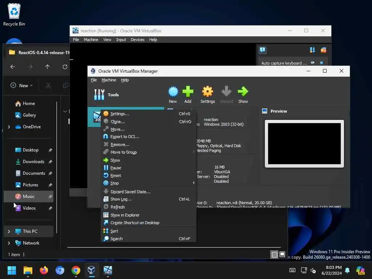Screen dimensions: 372x279
Task: Expand the Stop submenu arrow
Action: pos(194,183)
